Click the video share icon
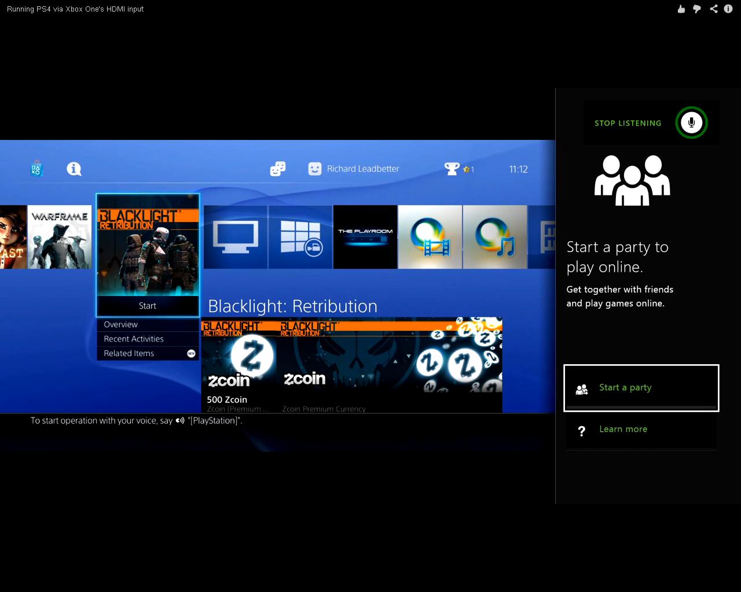Viewport: 741px width, 592px height. coord(713,9)
